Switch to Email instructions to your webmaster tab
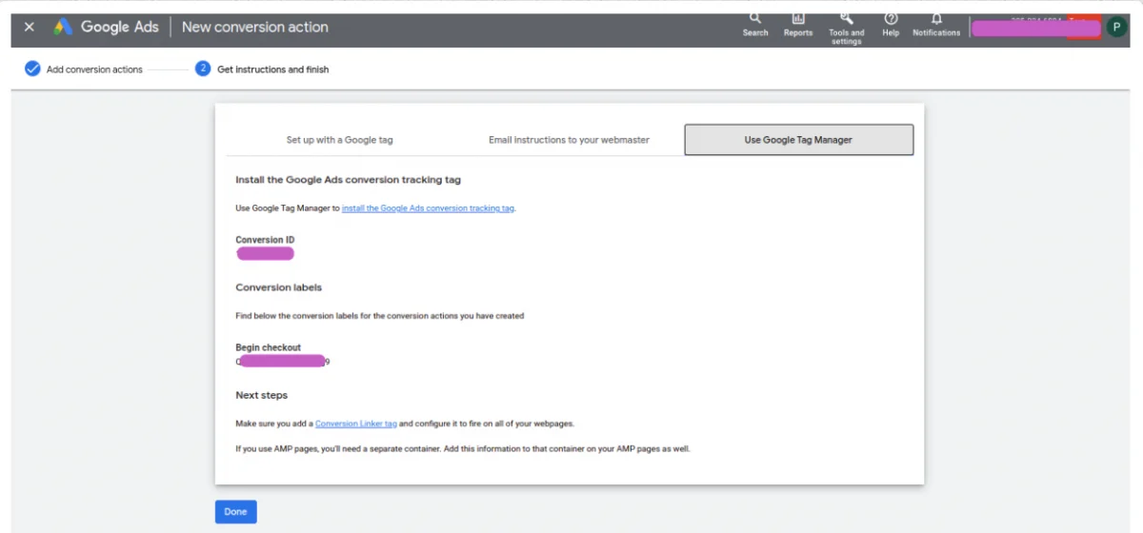This screenshot has width=1143, height=533. (569, 140)
